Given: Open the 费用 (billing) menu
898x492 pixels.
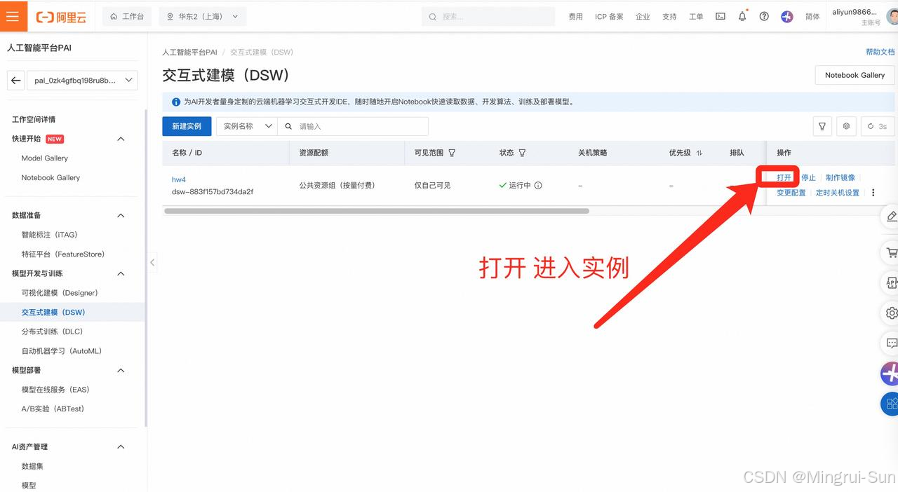Looking at the screenshot, I should [575, 17].
